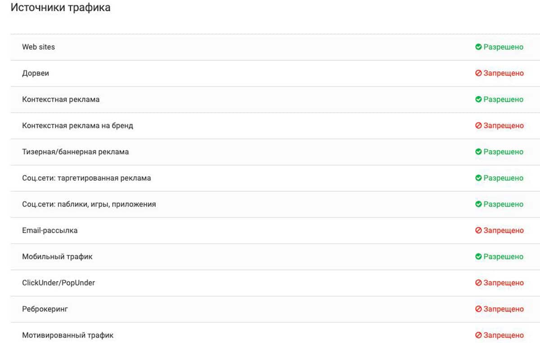Click prohibited icon in Реброкеринг row
Image resolution: width=540 pixels, height=343 pixels.
click(x=478, y=309)
